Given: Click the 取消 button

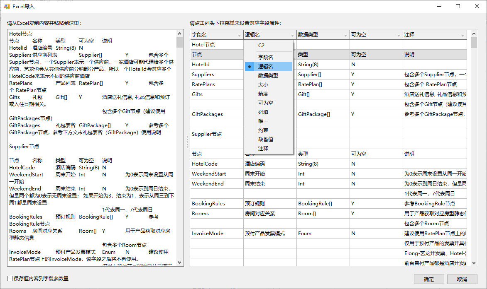Looking at the screenshot, I should point(462,279).
